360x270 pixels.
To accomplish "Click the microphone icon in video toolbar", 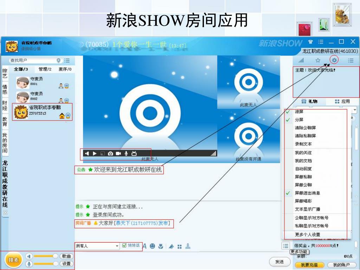I will click(126, 154).
